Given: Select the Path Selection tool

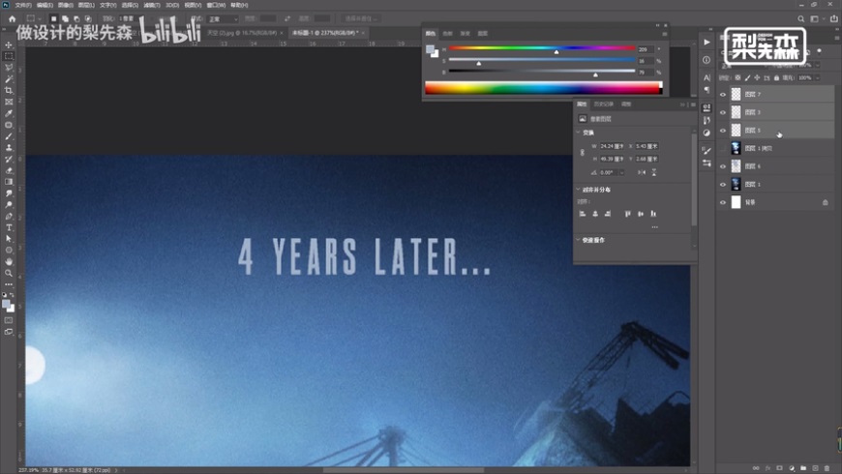Looking at the screenshot, I should tap(9, 239).
